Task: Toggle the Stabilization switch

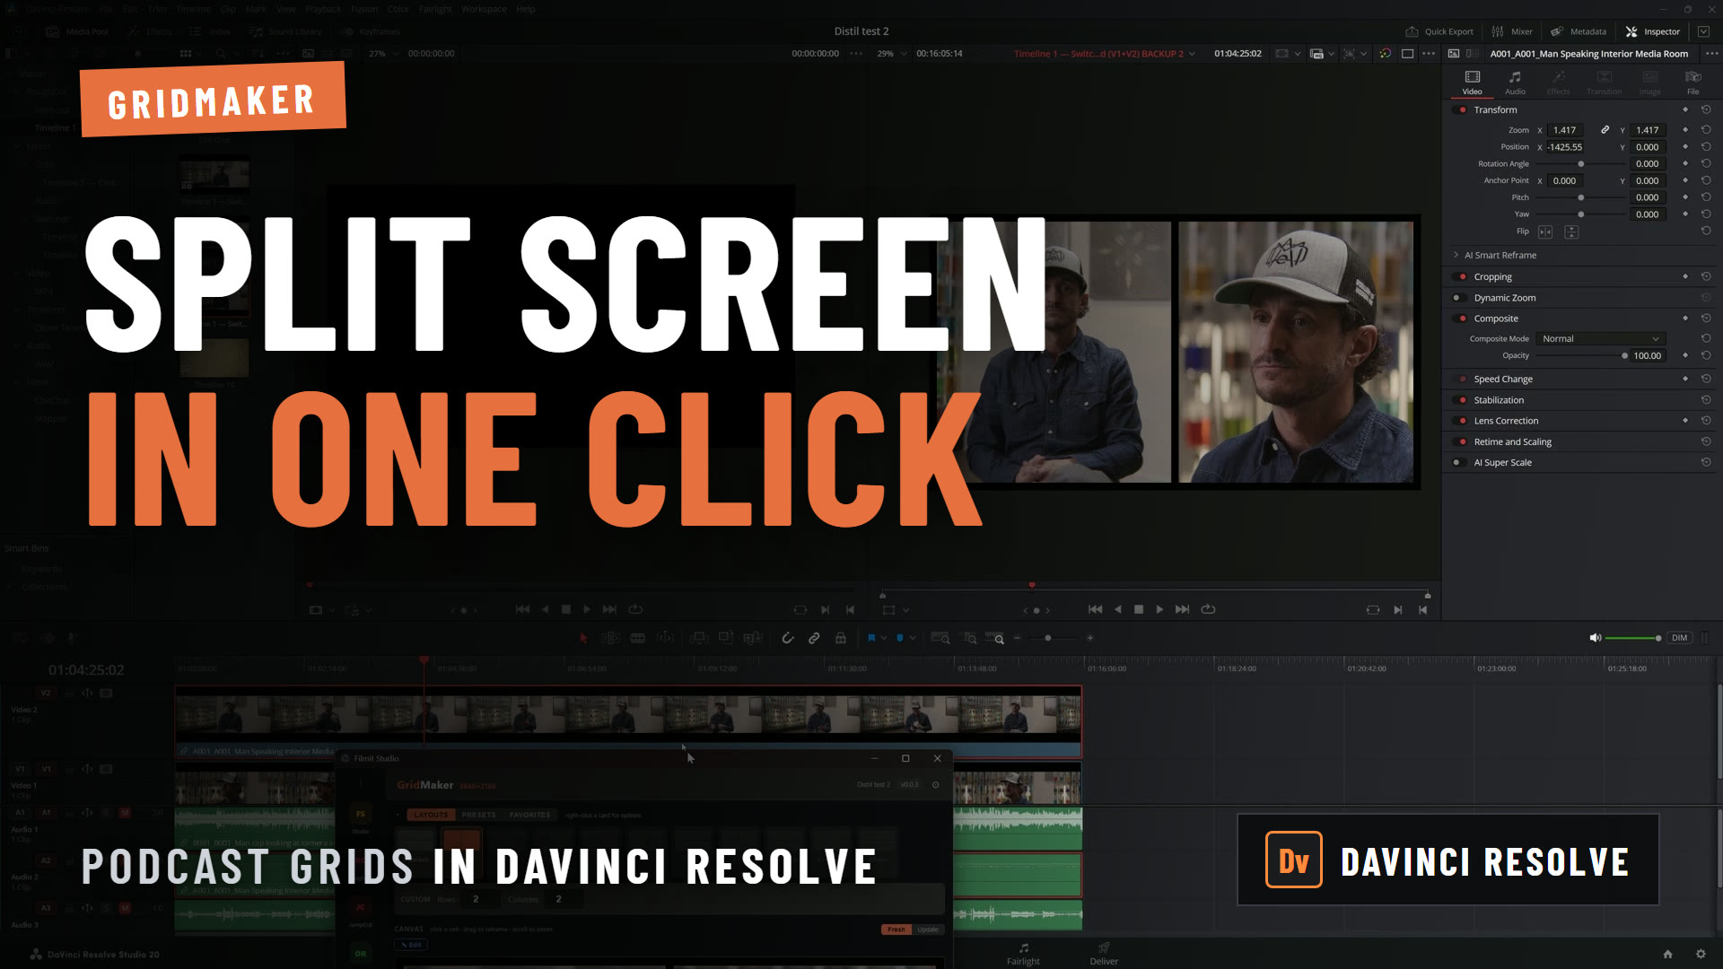Action: (x=1460, y=400)
